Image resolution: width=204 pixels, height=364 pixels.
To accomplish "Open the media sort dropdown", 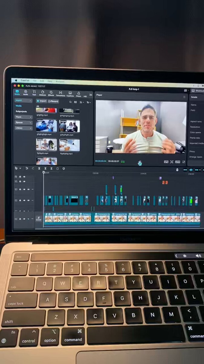I will 81,103.
